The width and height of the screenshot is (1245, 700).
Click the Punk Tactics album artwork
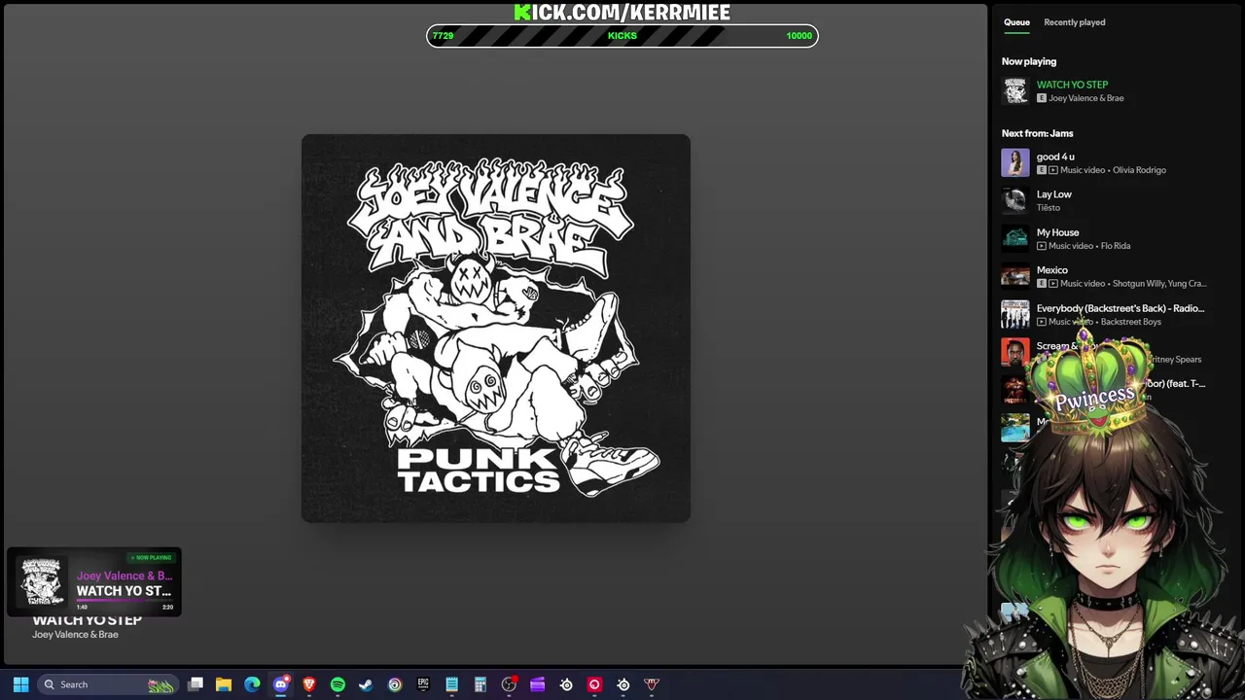coord(496,329)
